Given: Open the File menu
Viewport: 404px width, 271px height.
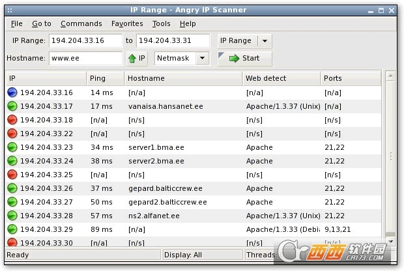Looking at the screenshot, I should click(x=17, y=23).
